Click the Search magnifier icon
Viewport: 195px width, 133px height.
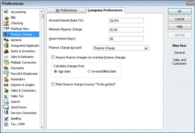coord(6,102)
